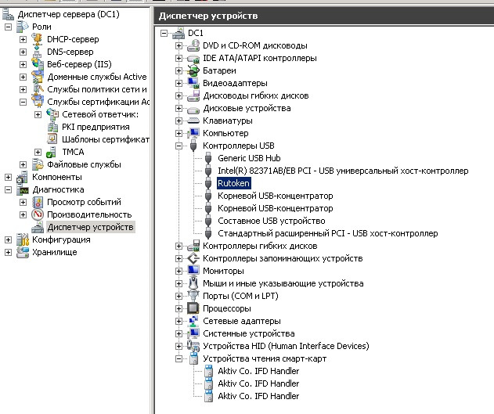Click the Просмотр событий icon

coord(38,202)
